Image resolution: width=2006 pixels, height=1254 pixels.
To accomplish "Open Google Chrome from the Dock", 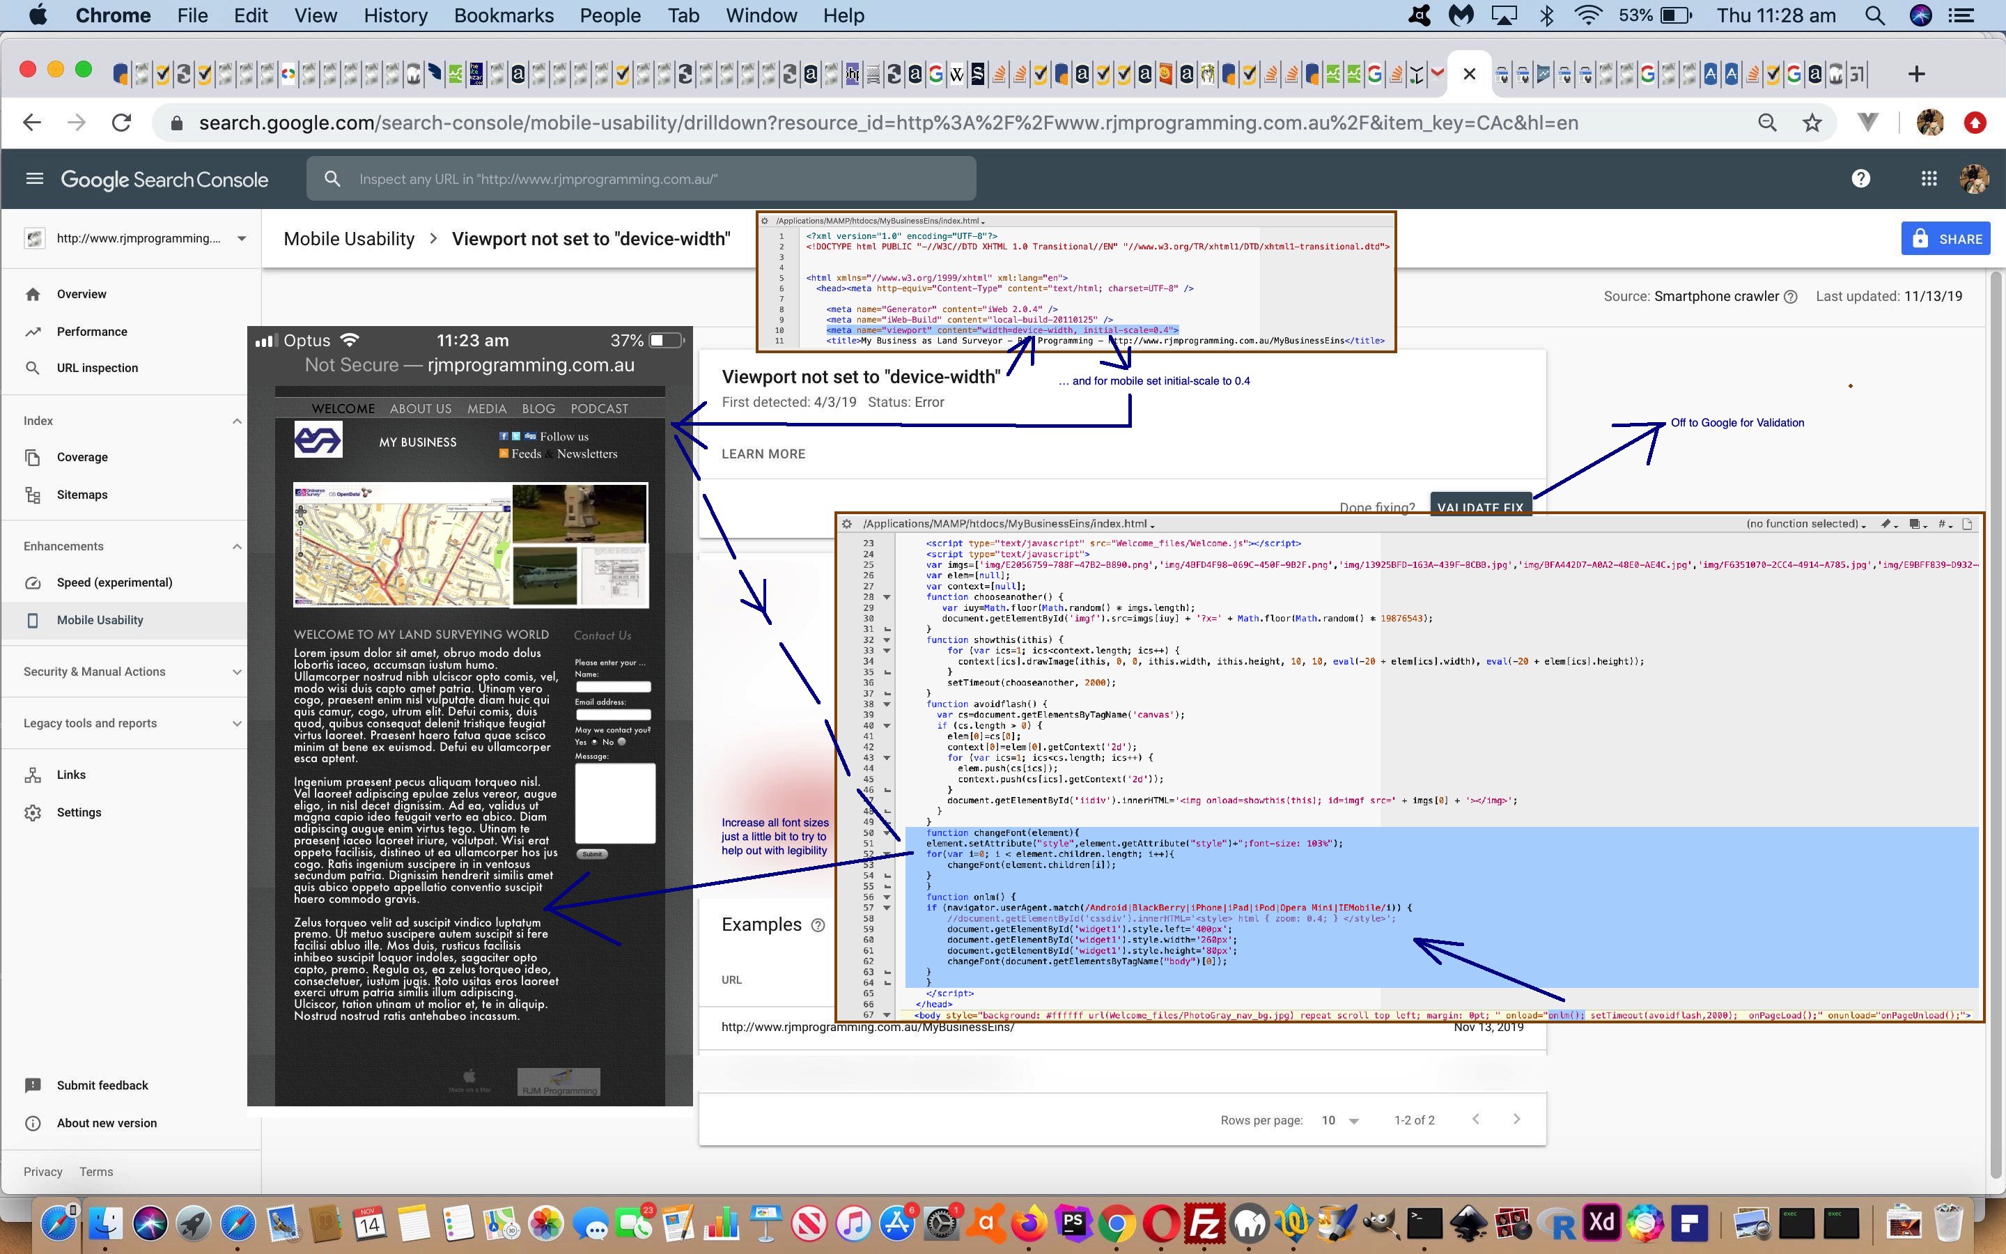I will (x=1117, y=1223).
